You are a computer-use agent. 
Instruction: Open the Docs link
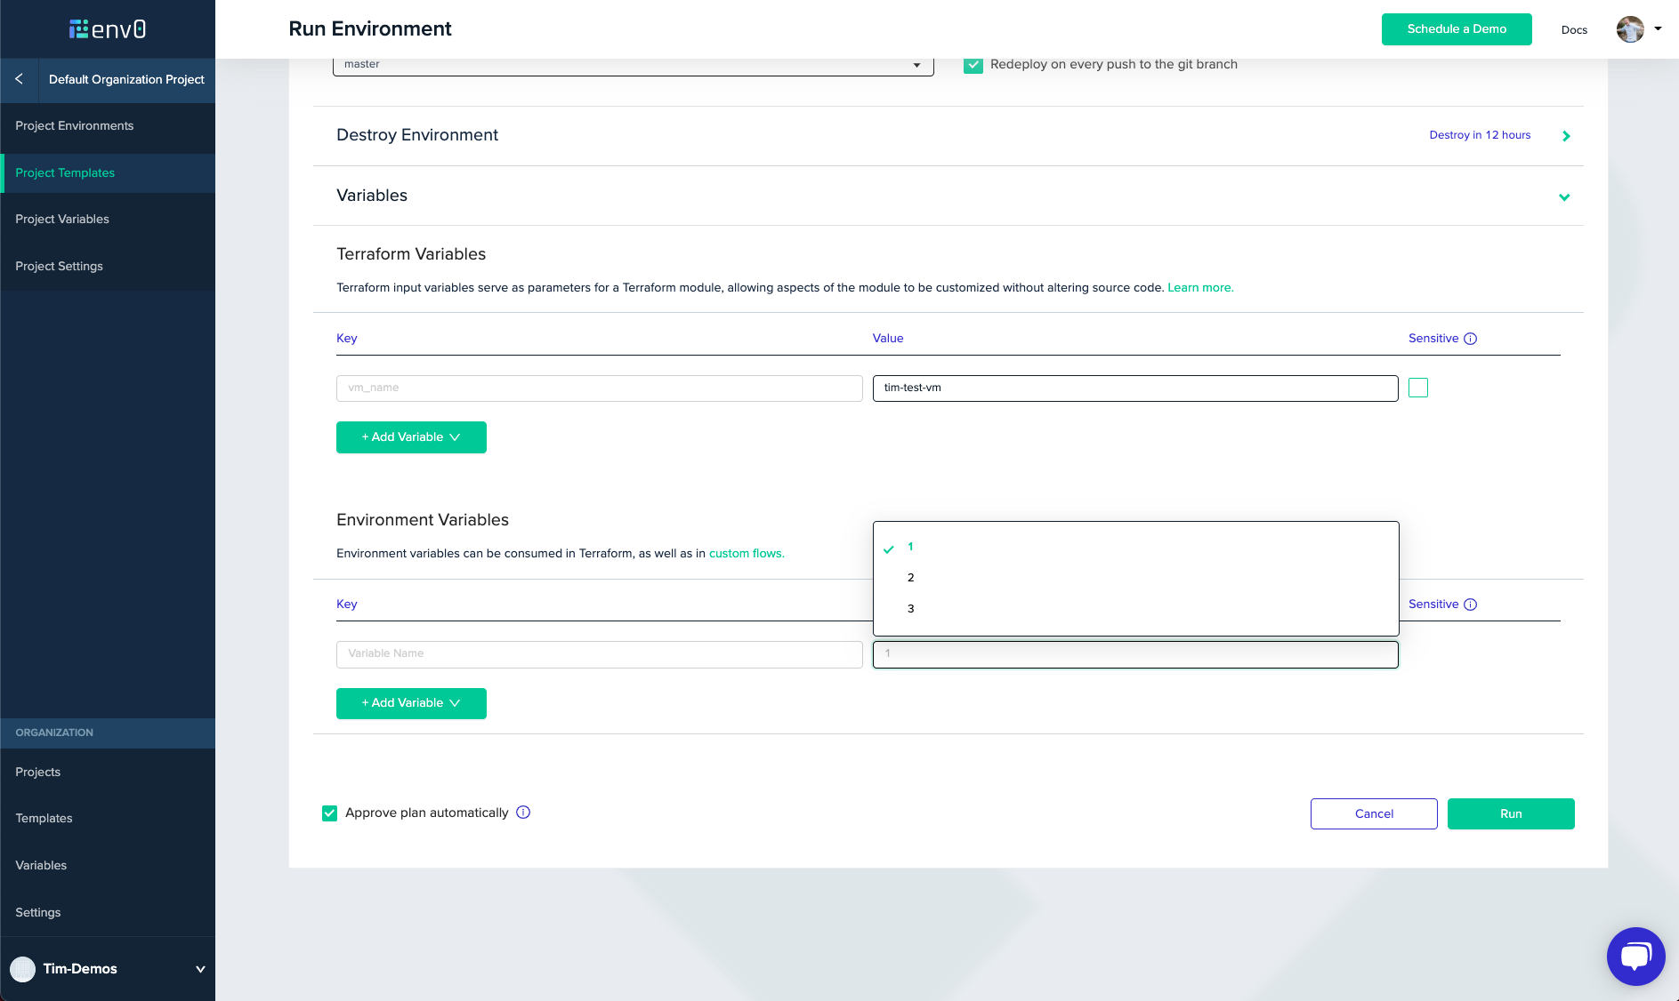(1574, 30)
